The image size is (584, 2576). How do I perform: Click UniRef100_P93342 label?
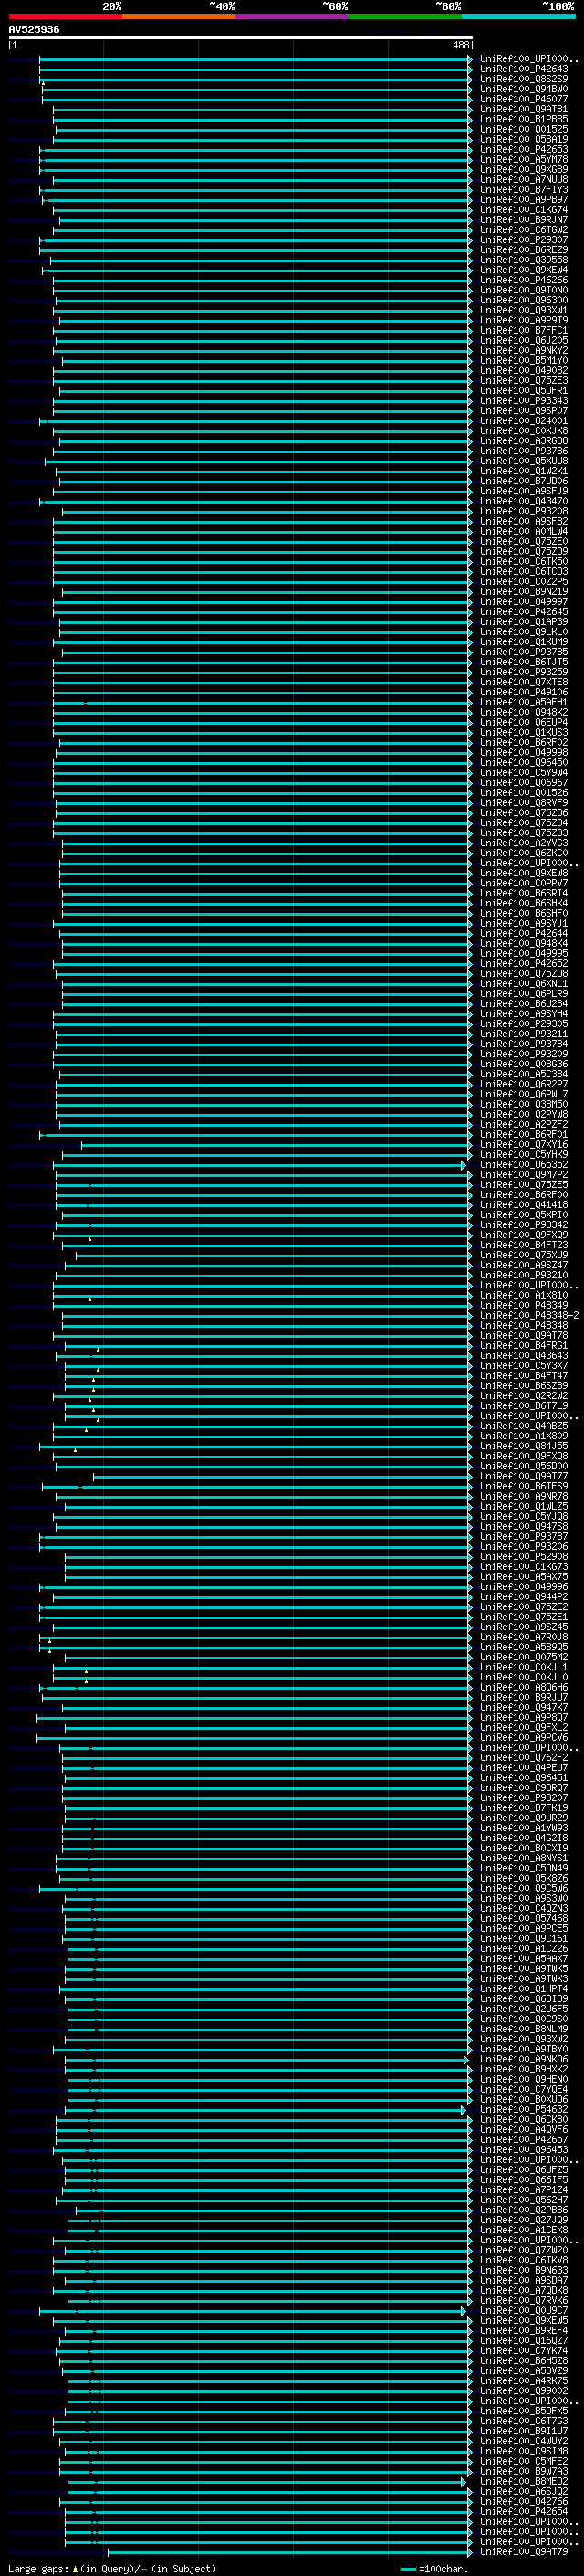tap(524, 1224)
